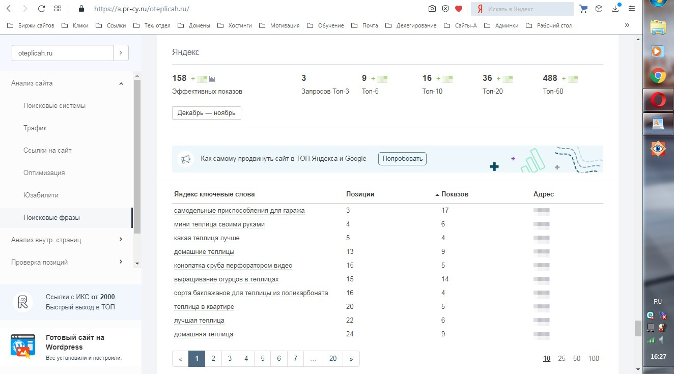
Task: Click the chart icon next to 158
Action: (212, 79)
